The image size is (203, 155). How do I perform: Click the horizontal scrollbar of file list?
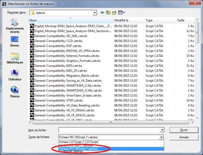point(110,122)
